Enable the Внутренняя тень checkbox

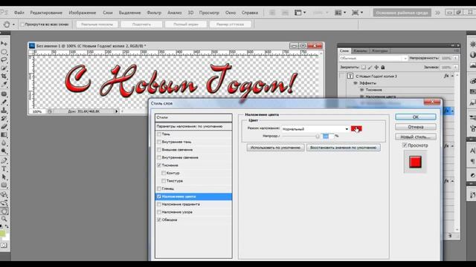(x=159, y=142)
